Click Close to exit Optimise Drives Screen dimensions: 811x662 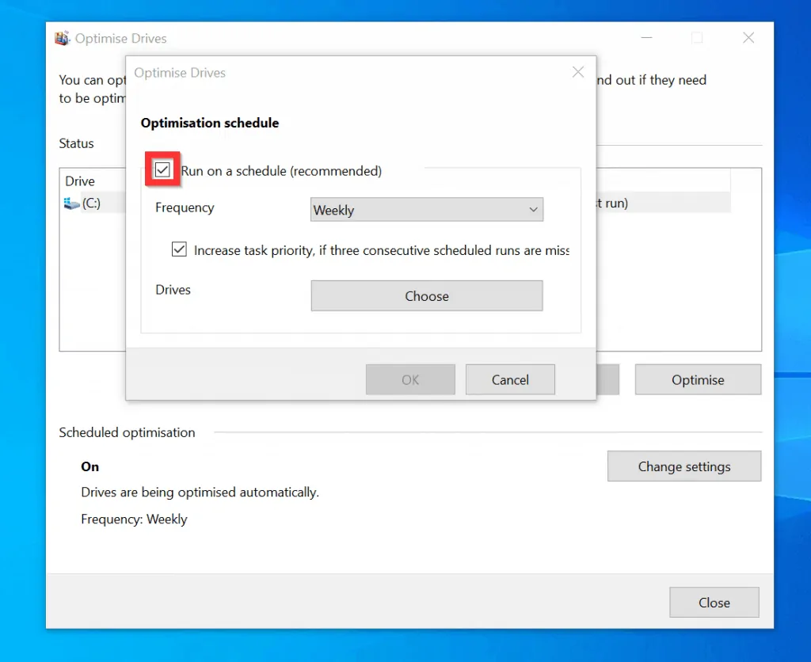pyautogui.click(x=714, y=602)
